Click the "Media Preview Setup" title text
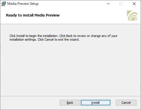The width and height of the screenshot is (141, 110). click(23, 4)
